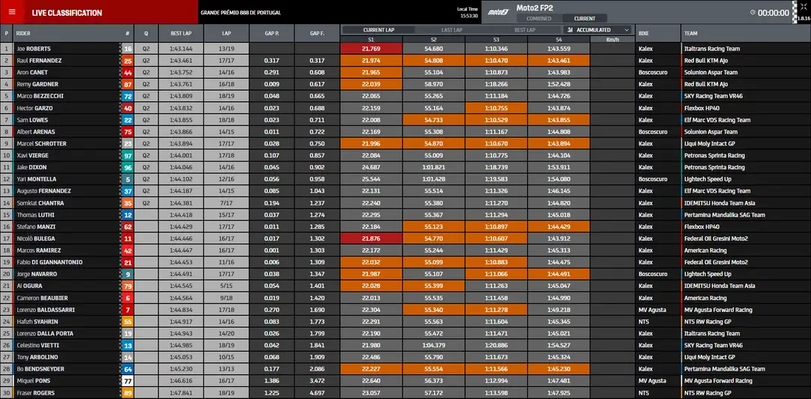Image resolution: width=811 pixels, height=399 pixels.
Task: Click Lorenzo Dalla Porta's number 19 badge
Action: [127, 334]
